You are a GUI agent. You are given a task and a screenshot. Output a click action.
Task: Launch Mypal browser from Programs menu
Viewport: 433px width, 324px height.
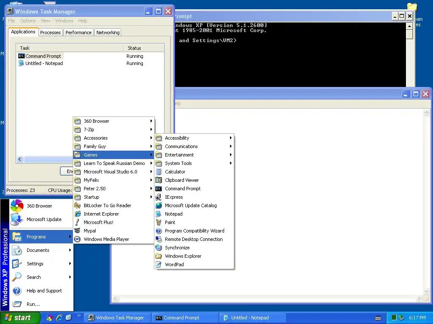[x=113, y=231]
